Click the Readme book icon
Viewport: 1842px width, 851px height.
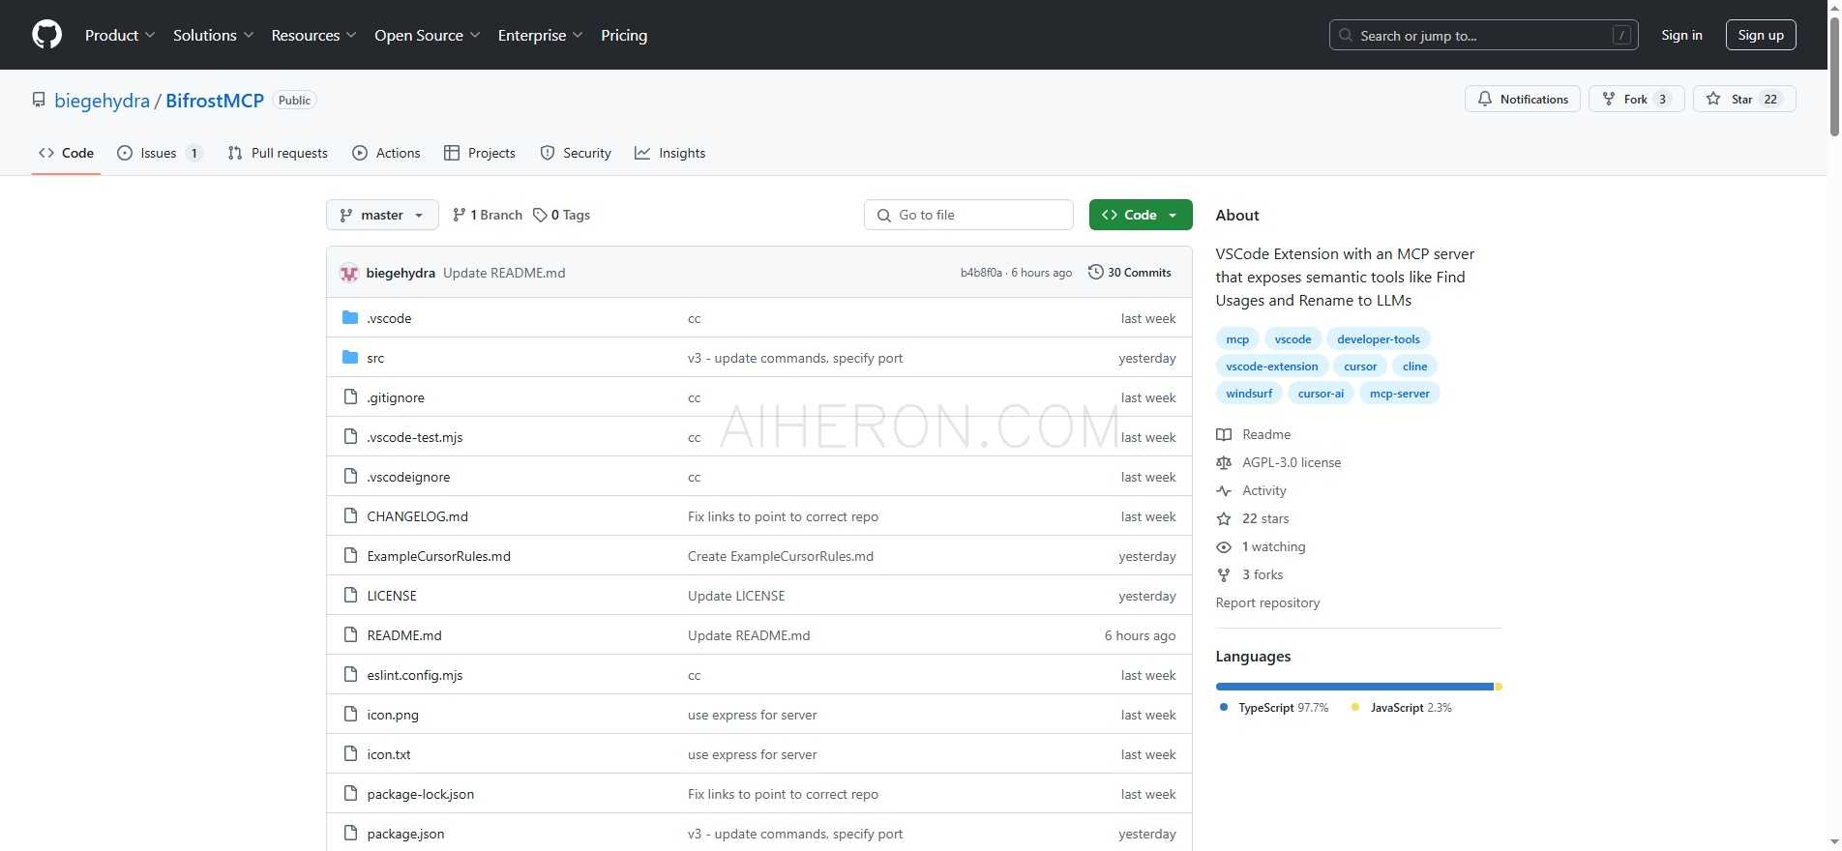(1224, 434)
